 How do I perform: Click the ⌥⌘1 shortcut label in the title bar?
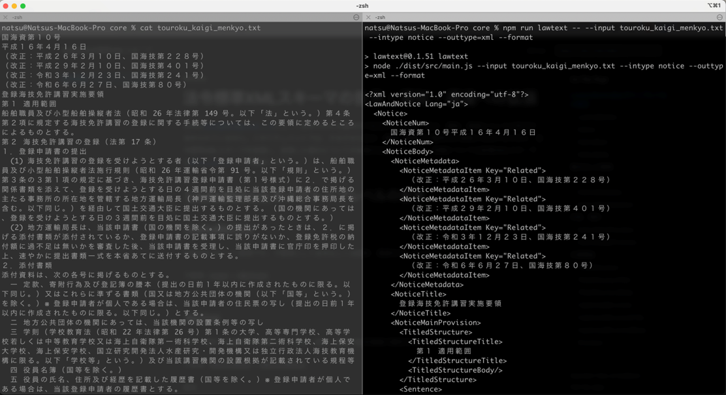tap(714, 6)
